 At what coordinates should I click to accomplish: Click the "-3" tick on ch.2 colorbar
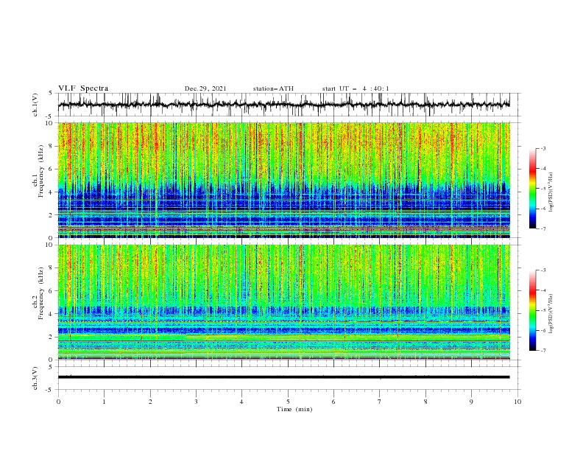coord(543,270)
